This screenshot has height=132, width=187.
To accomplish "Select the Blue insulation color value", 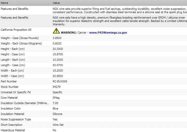I will [x=56, y=109].
